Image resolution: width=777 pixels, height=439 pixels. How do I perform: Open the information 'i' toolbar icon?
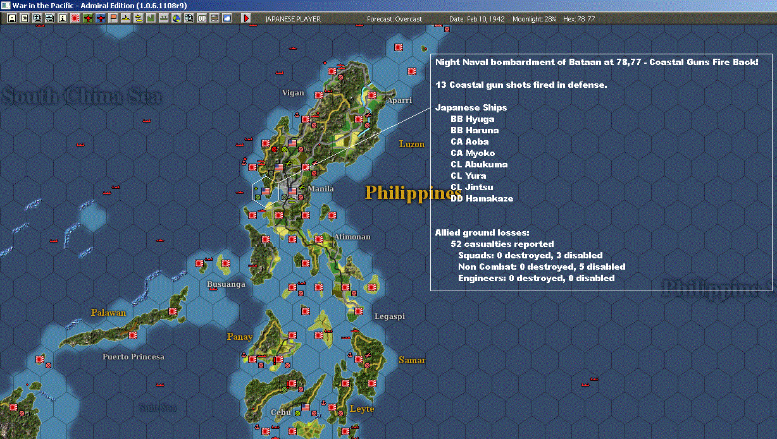(62, 18)
